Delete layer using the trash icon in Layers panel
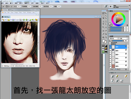Image resolution: width=131 pixels, height=99 pixels. tap(126, 69)
